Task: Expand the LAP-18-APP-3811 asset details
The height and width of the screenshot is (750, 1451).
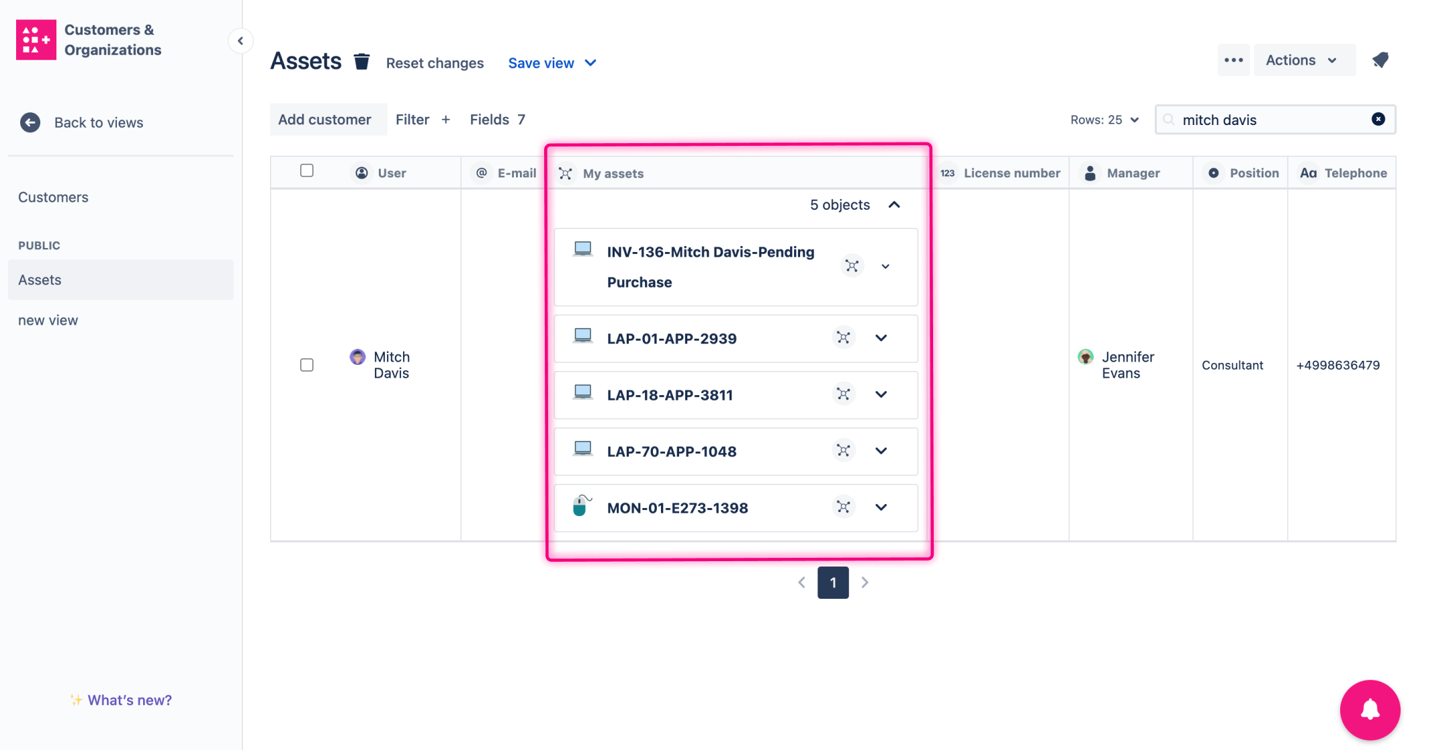Action: click(881, 394)
